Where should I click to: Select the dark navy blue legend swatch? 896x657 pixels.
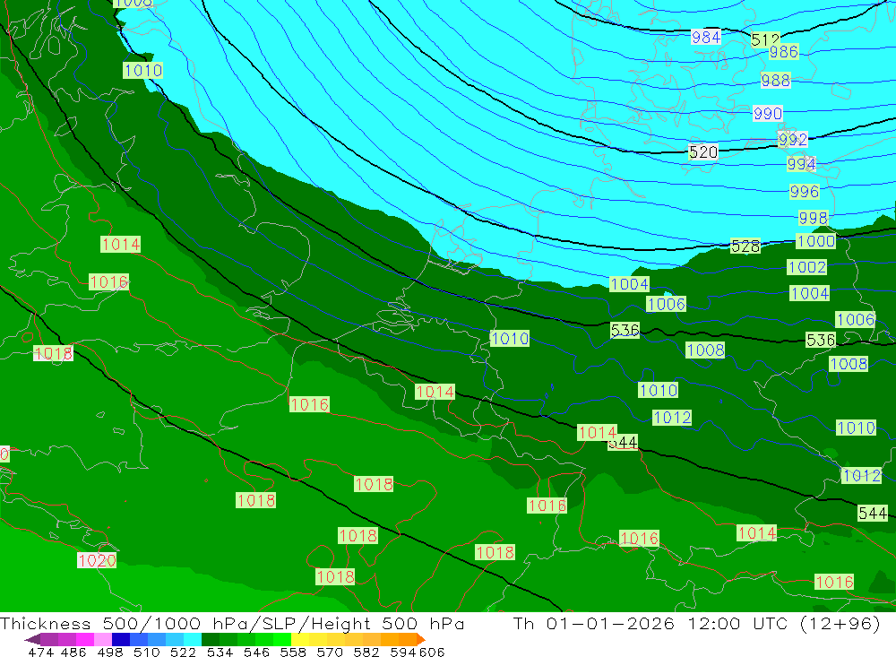point(121,639)
